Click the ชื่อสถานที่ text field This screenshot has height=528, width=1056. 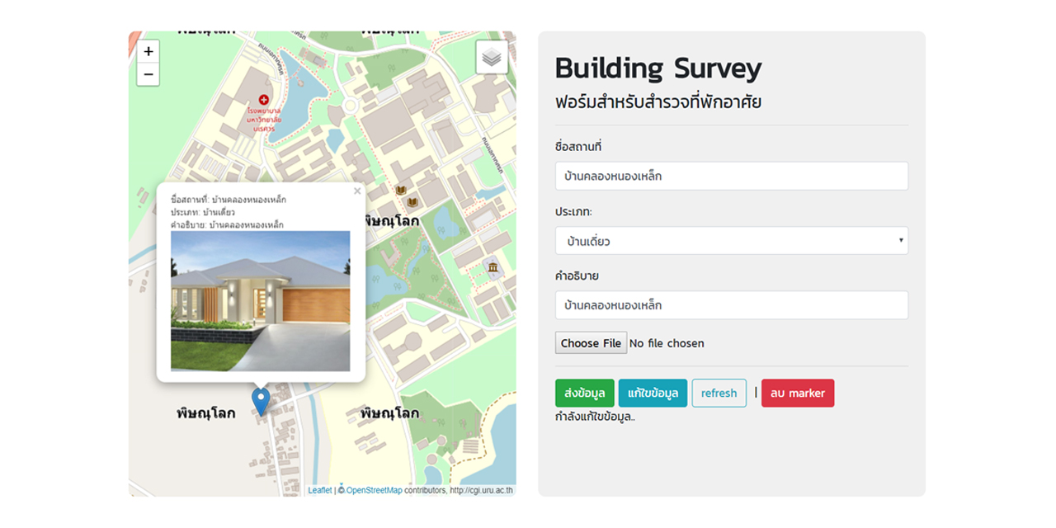point(731,176)
